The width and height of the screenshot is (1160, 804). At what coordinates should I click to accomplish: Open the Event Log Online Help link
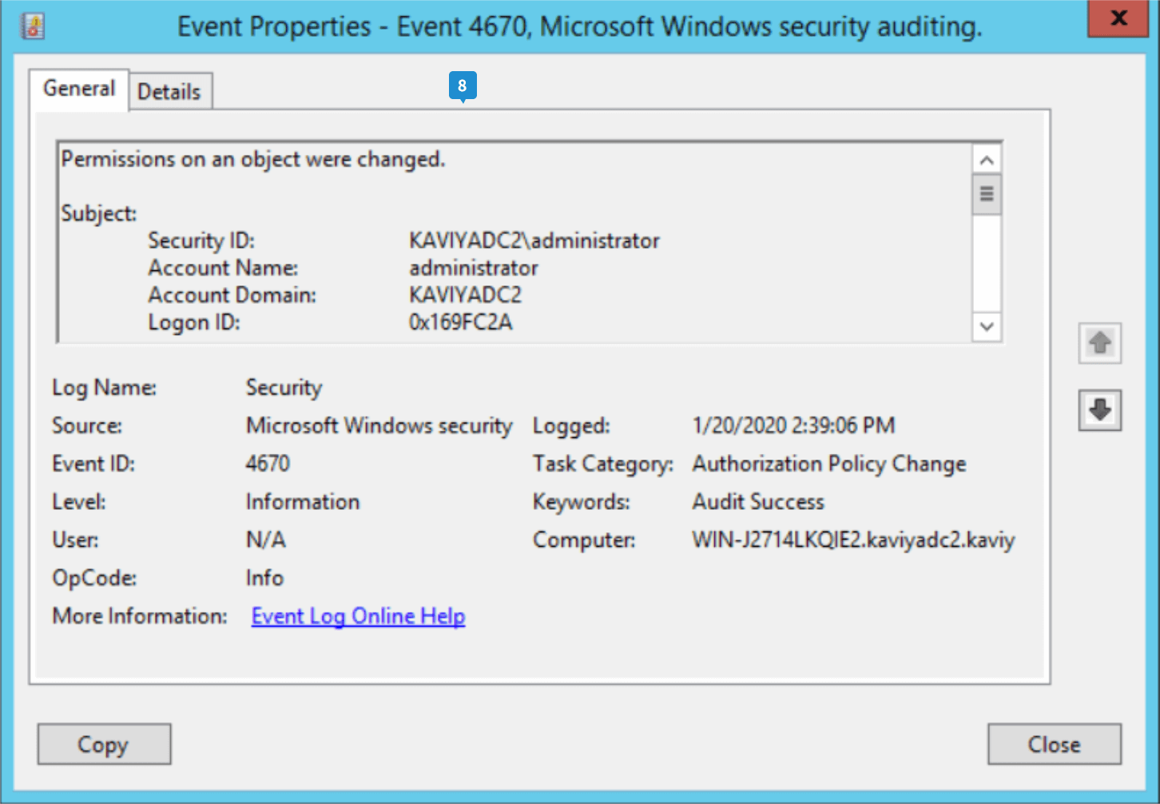click(x=358, y=616)
